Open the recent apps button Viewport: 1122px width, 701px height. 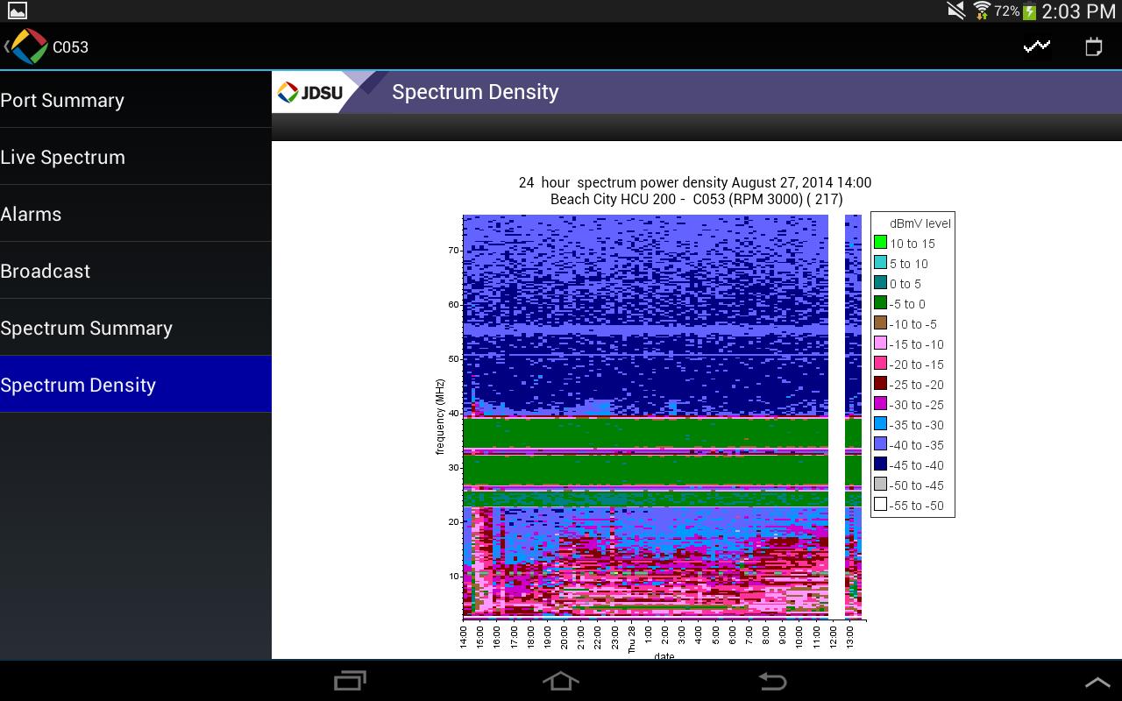(x=351, y=681)
